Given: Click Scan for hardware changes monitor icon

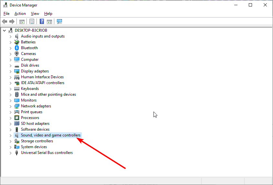Looking at the screenshot, I should coord(59,21).
